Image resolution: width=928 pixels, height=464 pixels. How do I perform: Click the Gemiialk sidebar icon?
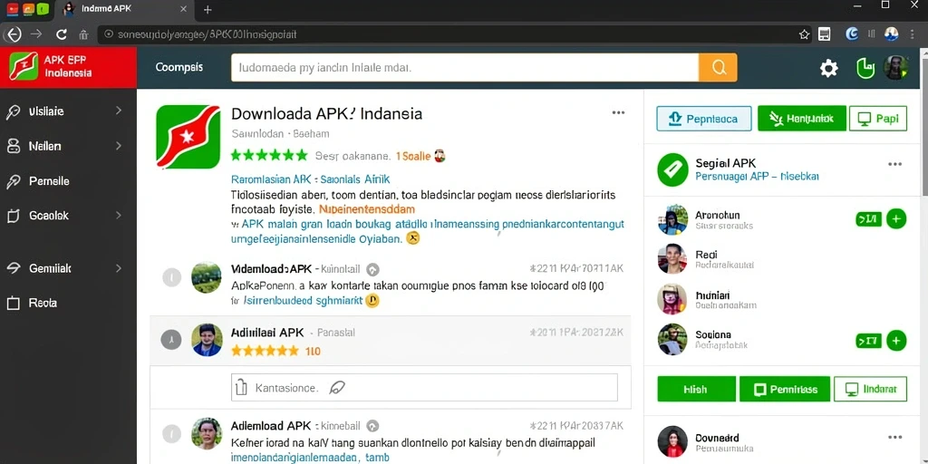click(x=13, y=268)
